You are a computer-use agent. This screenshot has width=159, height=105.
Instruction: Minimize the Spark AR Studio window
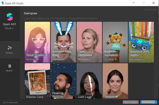(x=133, y=3)
